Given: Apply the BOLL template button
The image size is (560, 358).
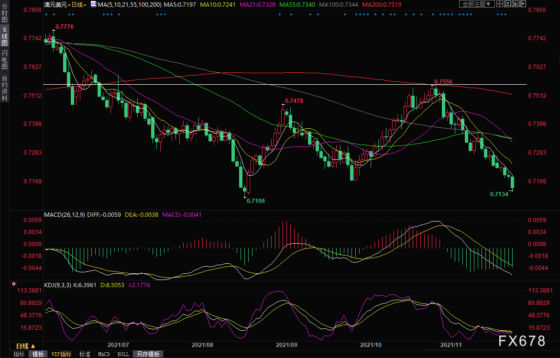Looking at the screenshot, I should tap(123, 354).
